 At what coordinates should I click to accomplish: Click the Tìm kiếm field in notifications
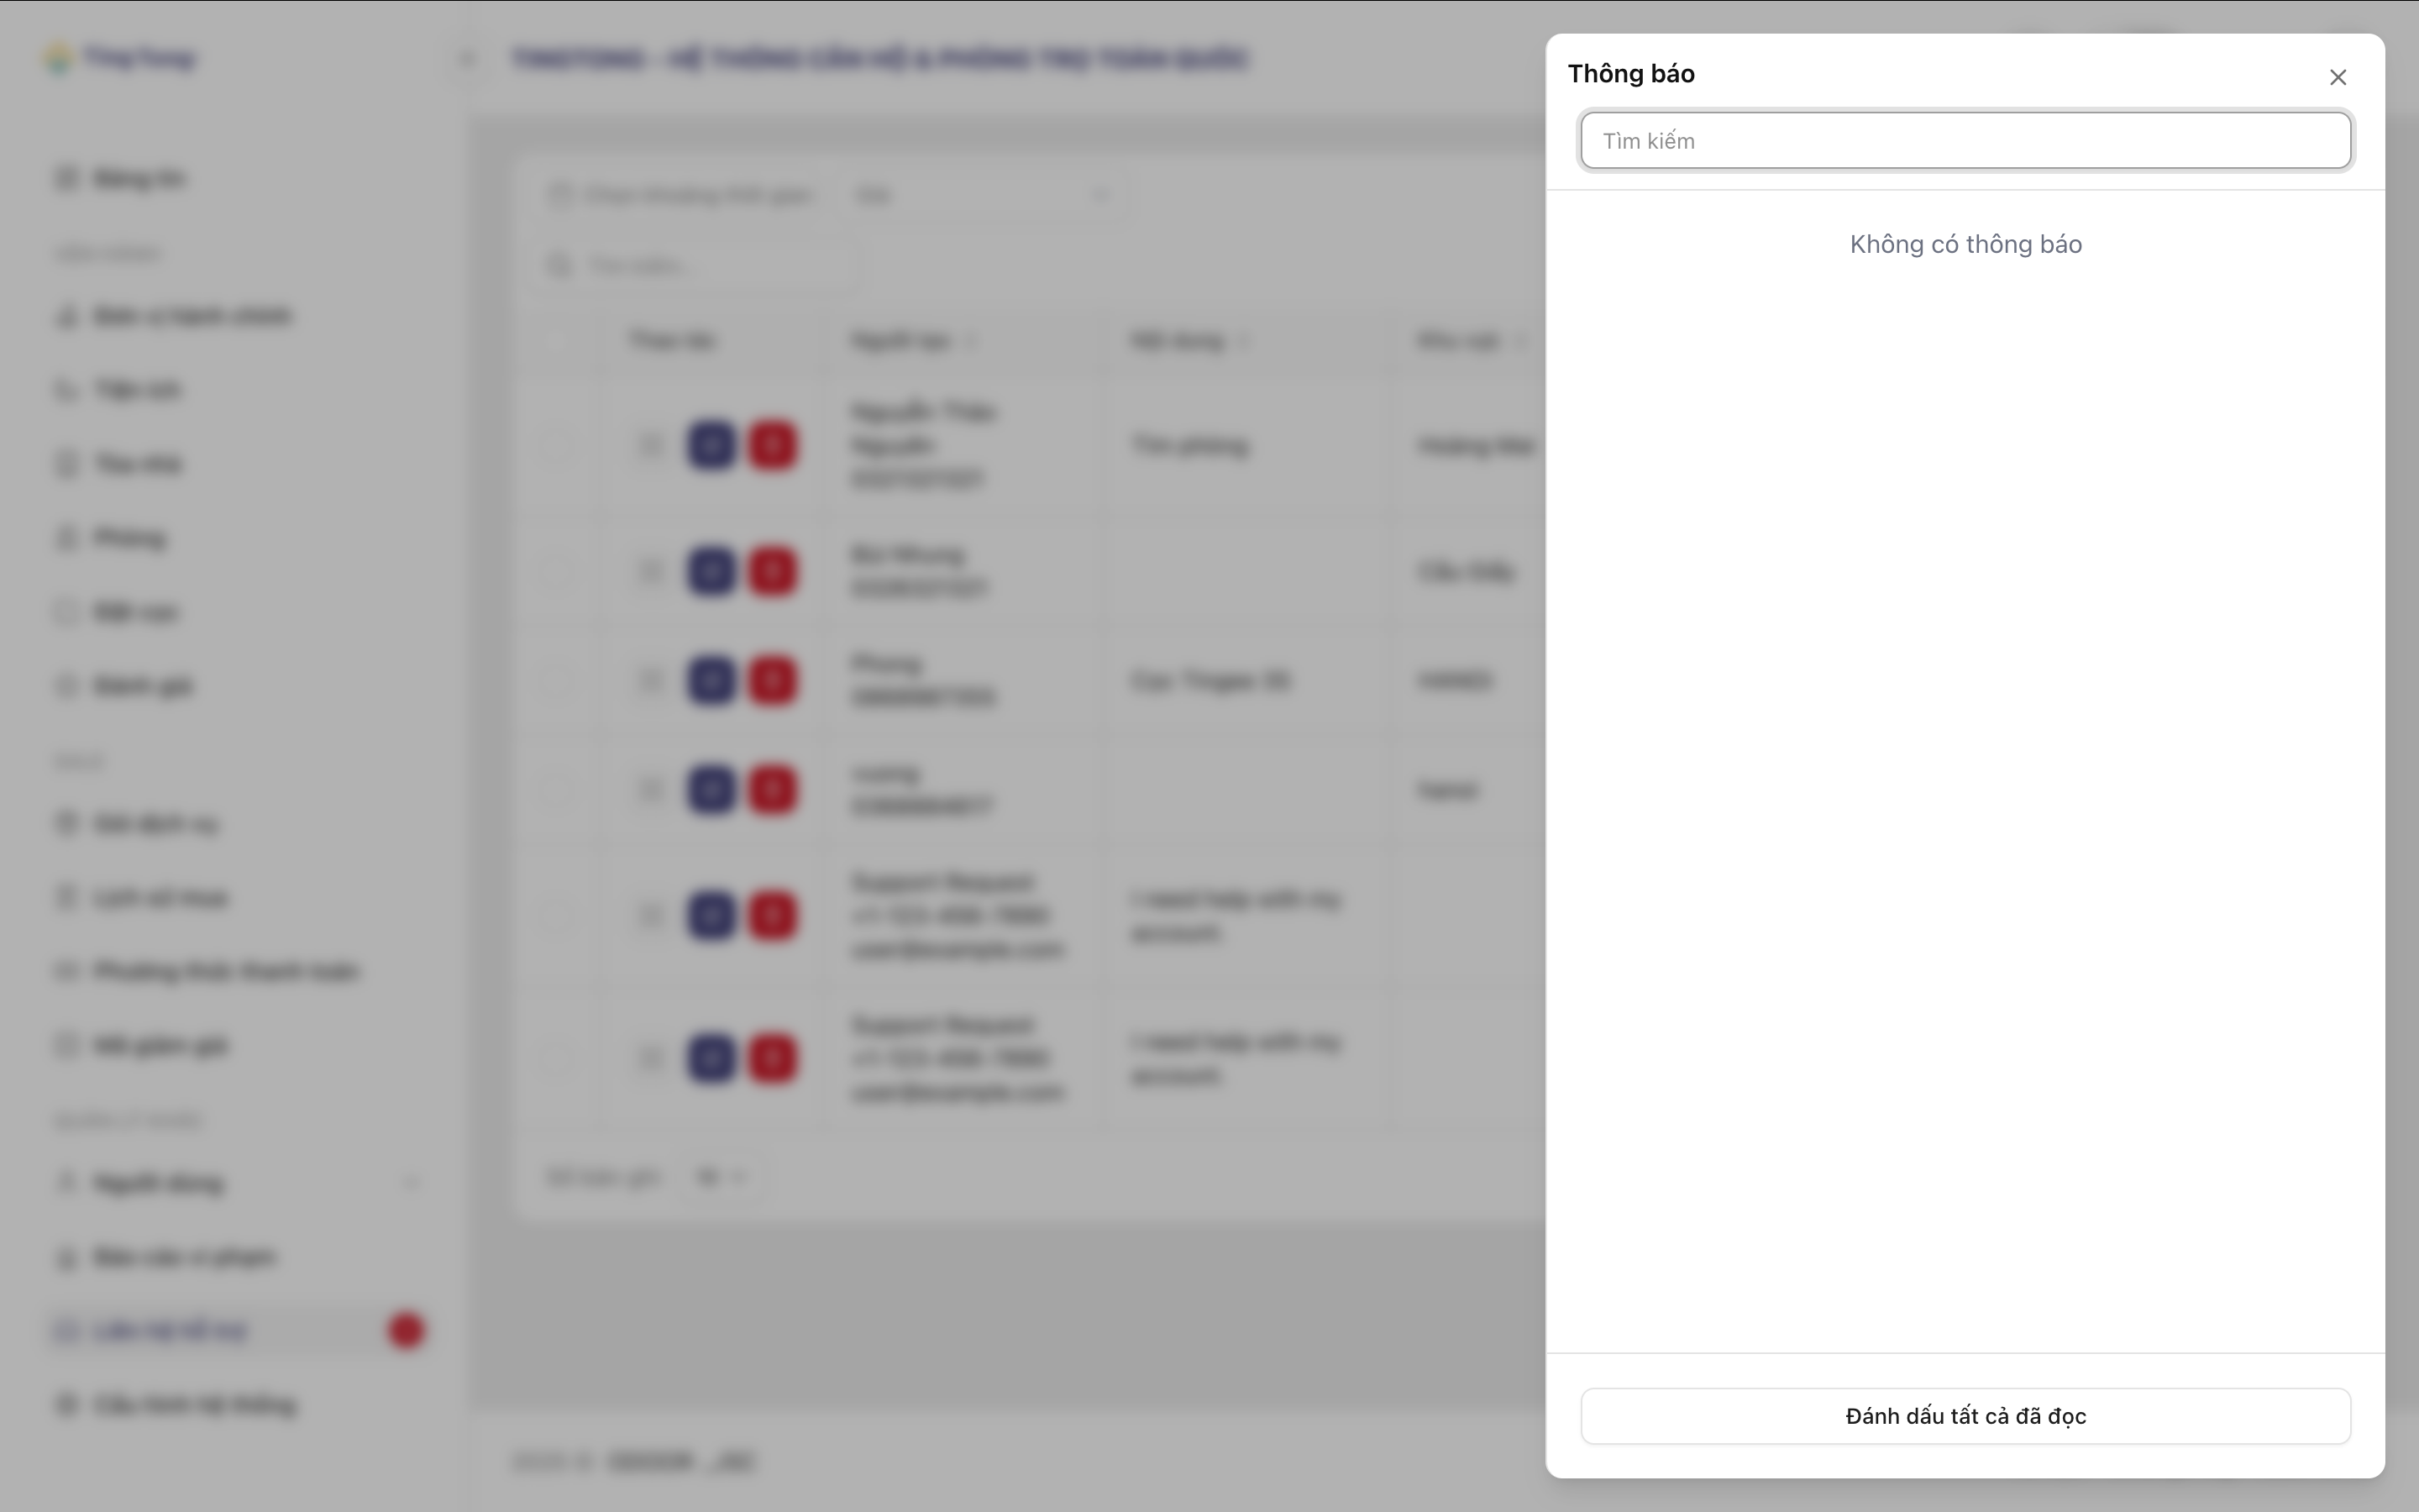tap(1965, 141)
